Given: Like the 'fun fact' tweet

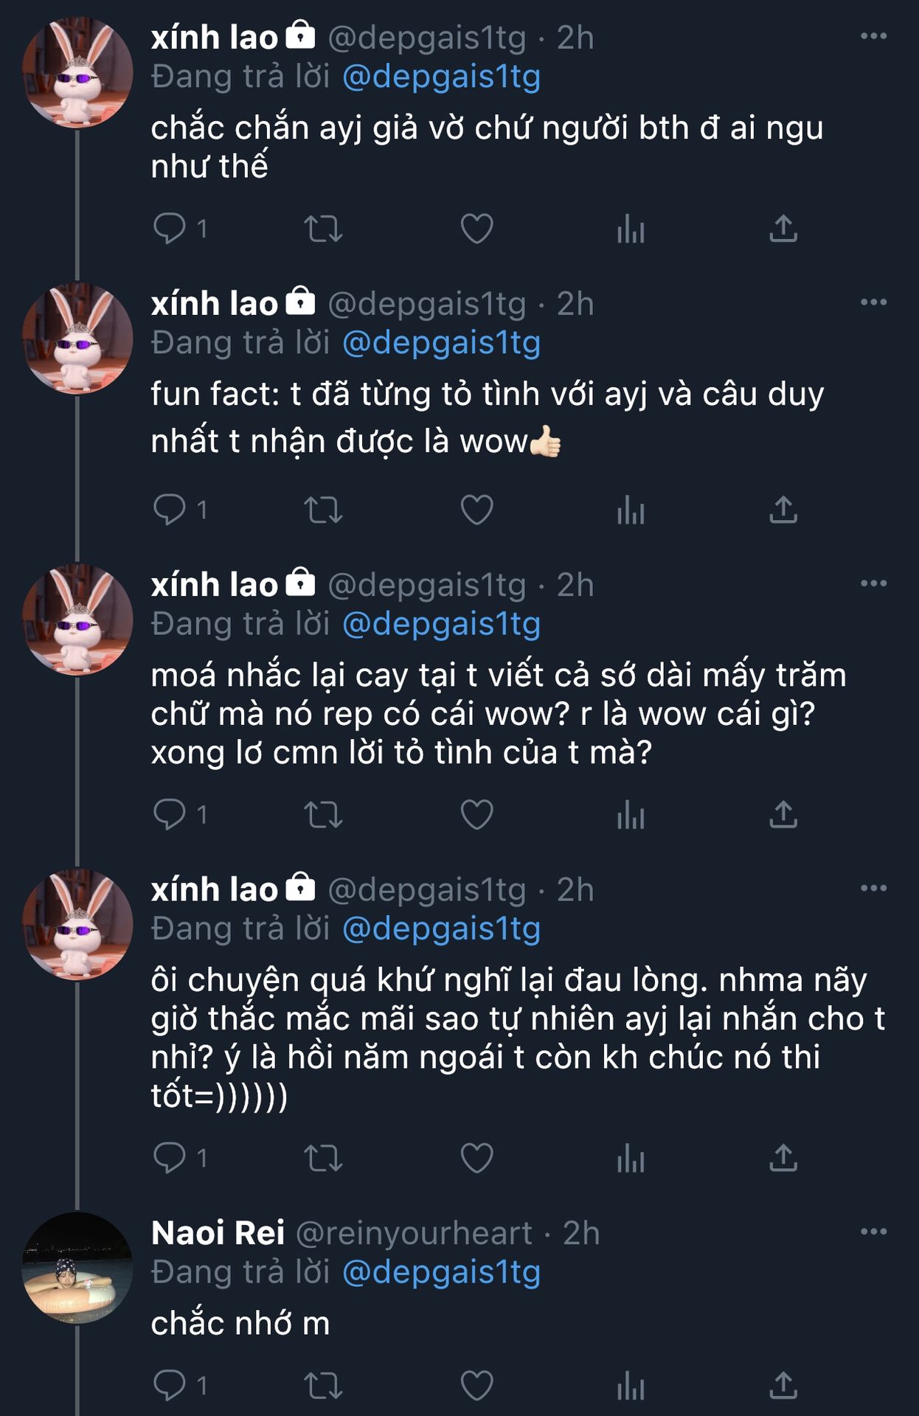Looking at the screenshot, I should (476, 510).
